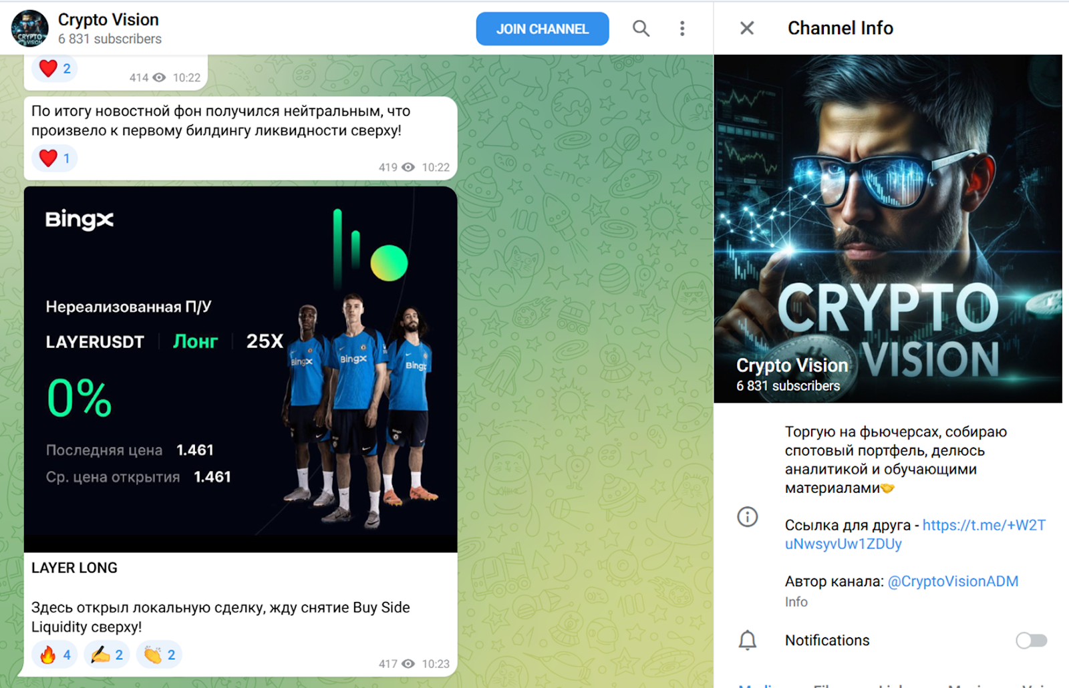Click the eye views icon next to 417
This screenshot has height=688, width=1069.
(408, 663)
